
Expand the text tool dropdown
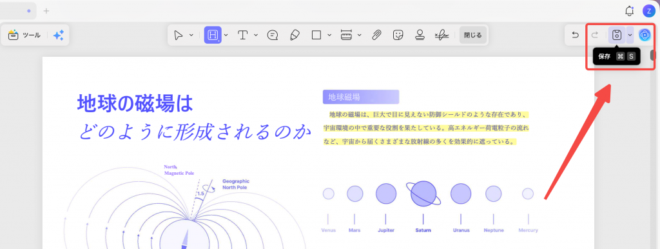(256, 35)
